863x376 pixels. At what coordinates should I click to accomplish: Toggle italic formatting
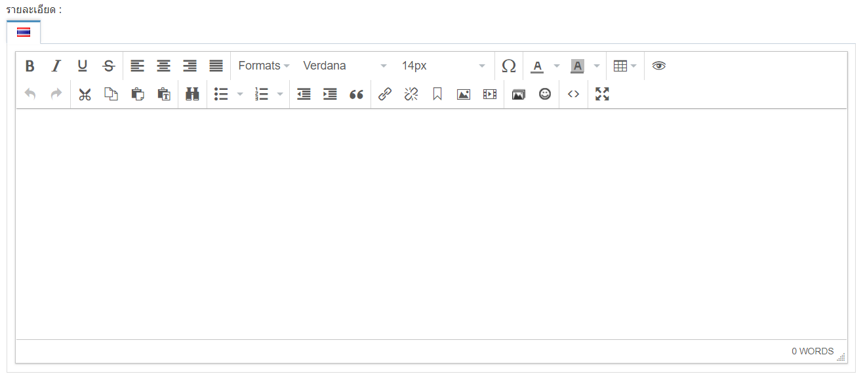click(x=56, y=66)
